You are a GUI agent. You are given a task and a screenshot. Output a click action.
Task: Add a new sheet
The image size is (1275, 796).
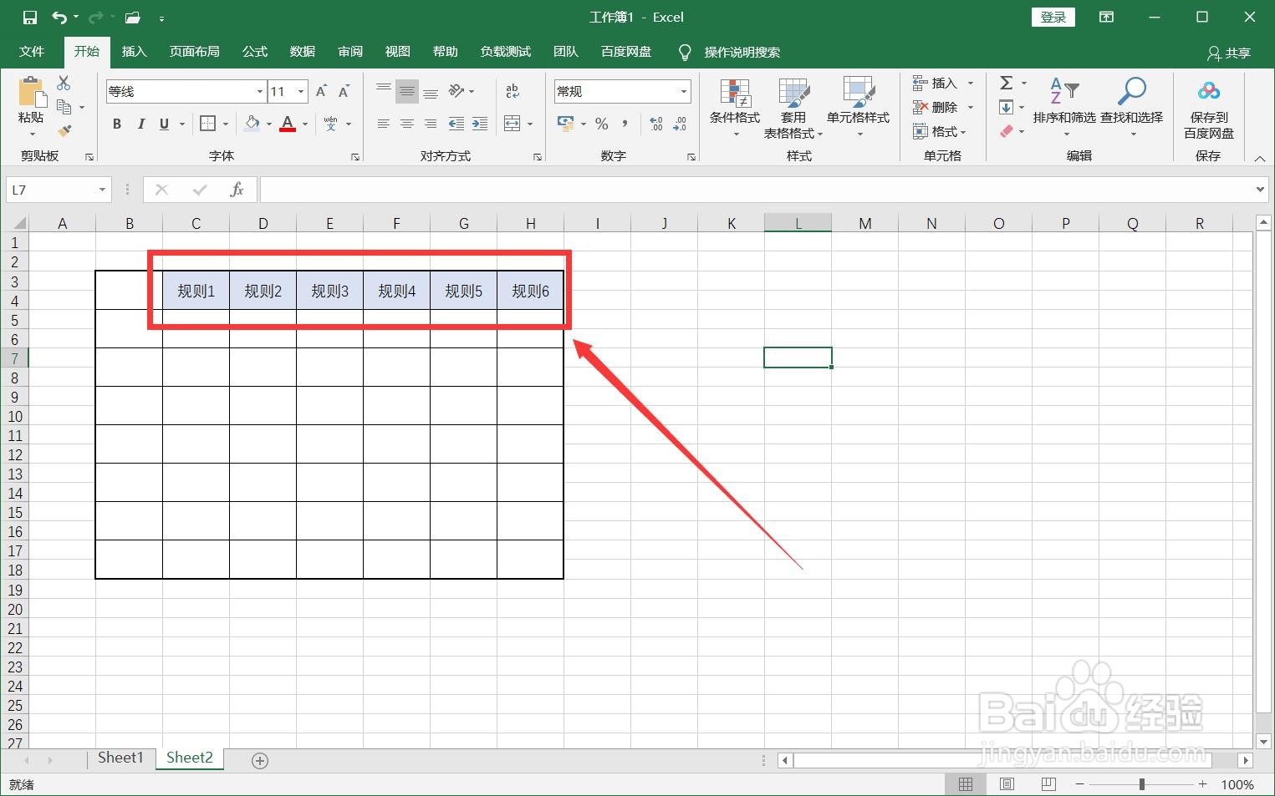pyautogui.click(x=260, y=760)
